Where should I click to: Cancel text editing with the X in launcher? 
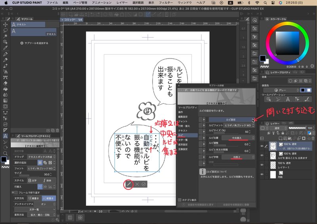(x=137, y=184)
